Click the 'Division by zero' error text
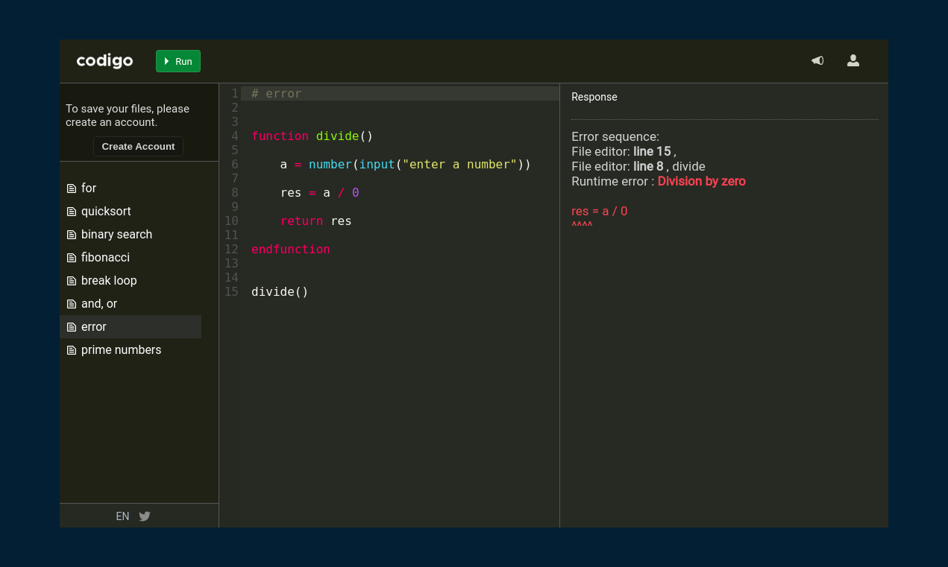This screenshot has height=567, width=948. tap(701, 181)
